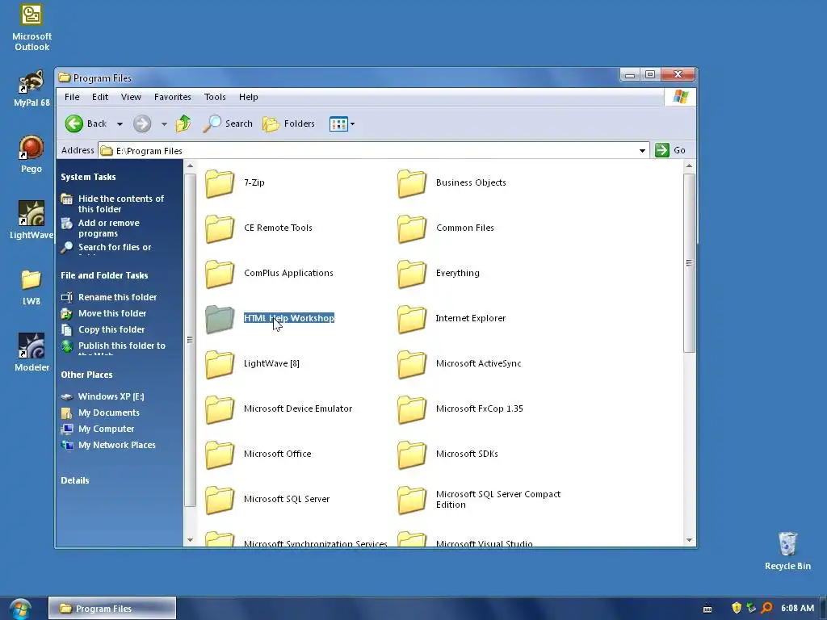Open the LW8 desktop folder
Image resolution: width=827 pixels, height=620 pixels.
point(31,287)
